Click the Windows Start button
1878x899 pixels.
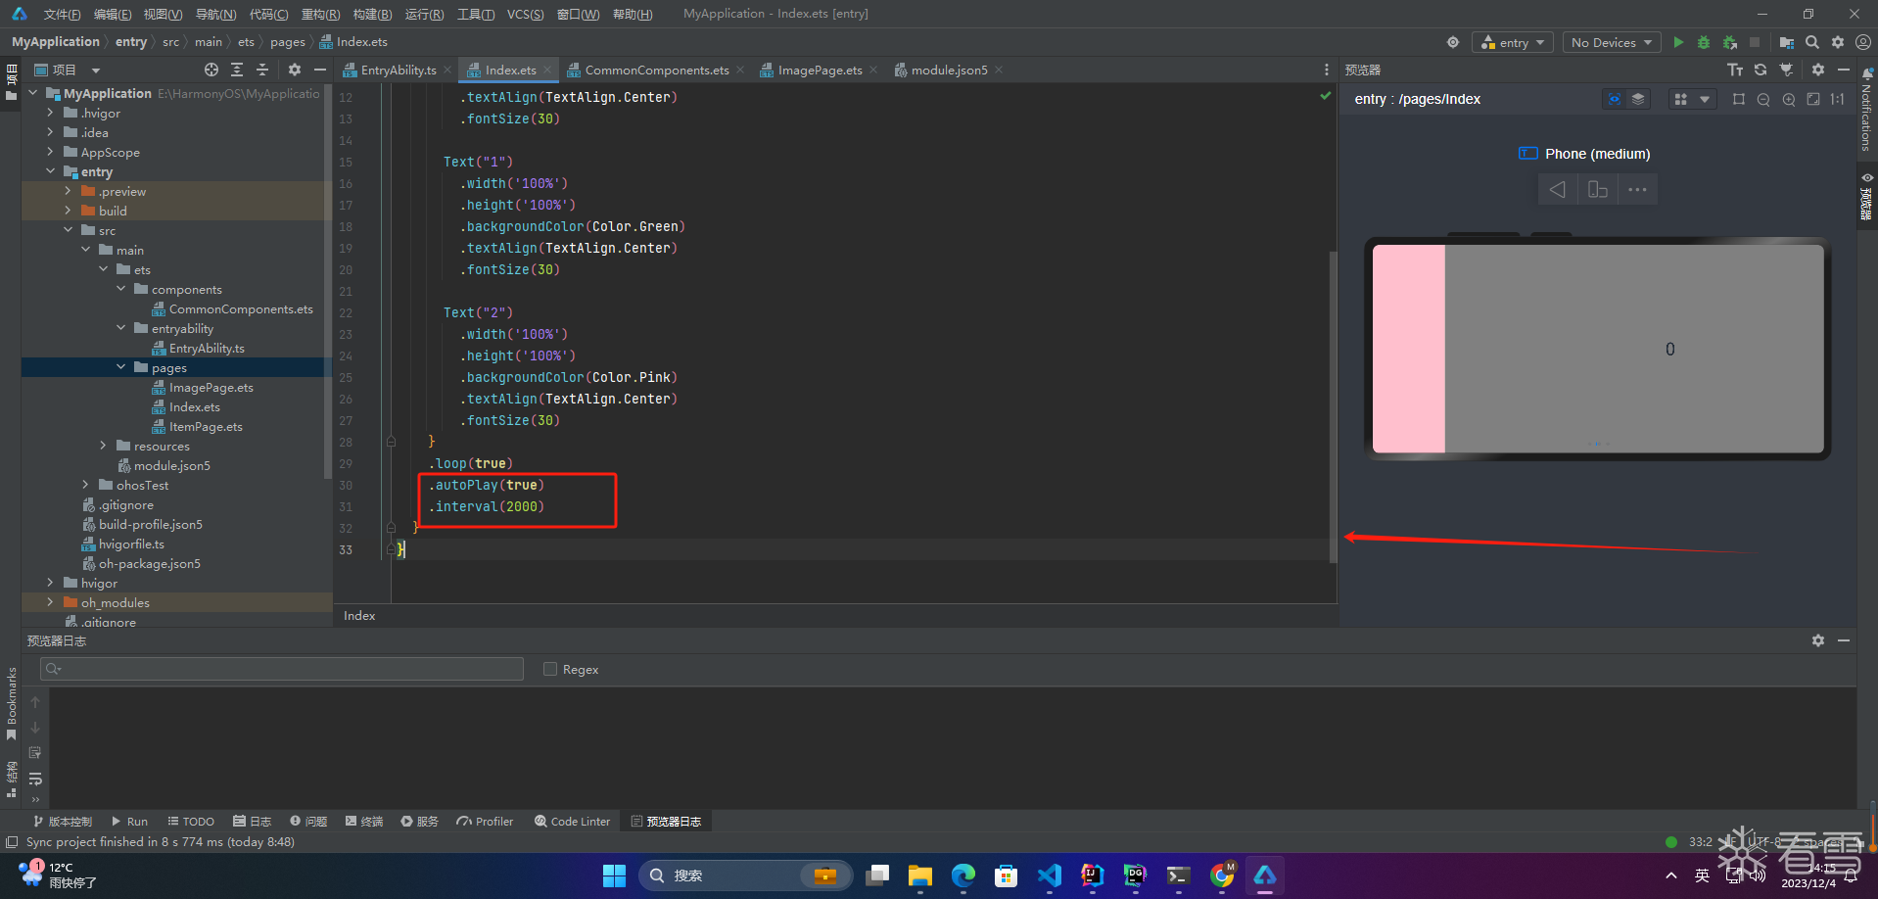click(614, 875)
